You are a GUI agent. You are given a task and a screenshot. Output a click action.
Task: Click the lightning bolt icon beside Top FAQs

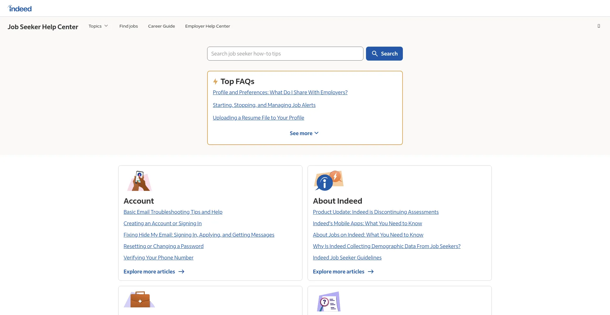coord(215,82)
